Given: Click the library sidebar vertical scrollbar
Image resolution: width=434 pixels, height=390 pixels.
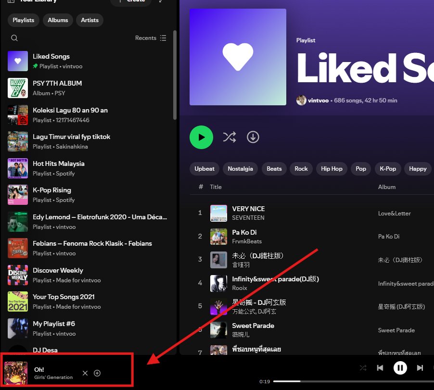Looking at the screenshot, I should [x=175, y=75].
